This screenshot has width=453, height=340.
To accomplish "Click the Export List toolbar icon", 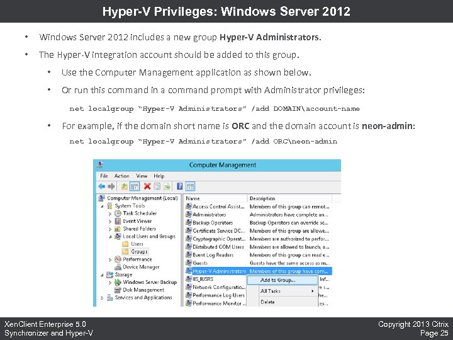I will pos(167,186).
